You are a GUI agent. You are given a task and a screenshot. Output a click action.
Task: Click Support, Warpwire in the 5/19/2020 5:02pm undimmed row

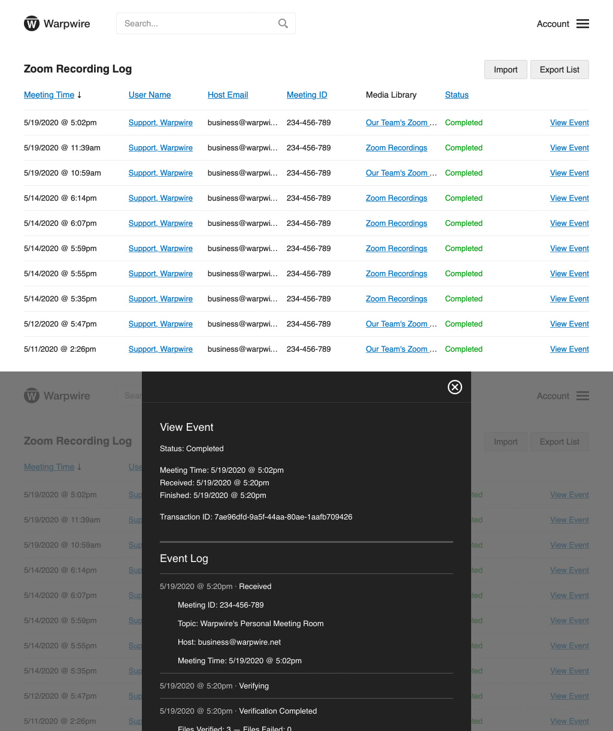[160, 122]
